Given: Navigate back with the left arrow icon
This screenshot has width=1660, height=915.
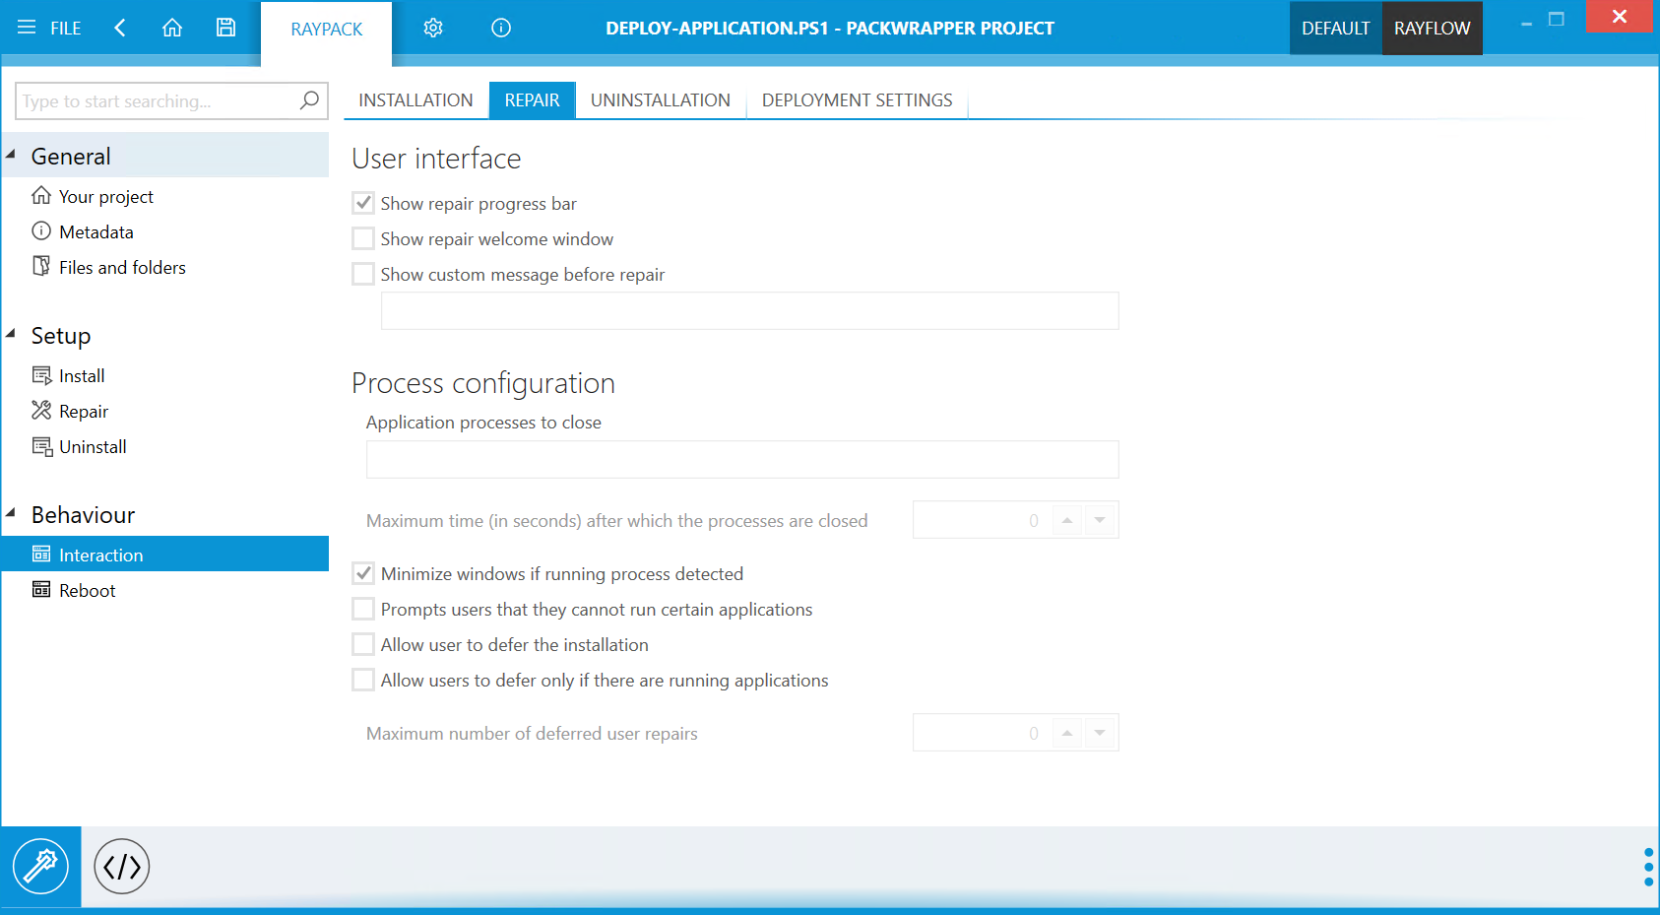Looking at the screenshot, I should click(x=119, y=28).
